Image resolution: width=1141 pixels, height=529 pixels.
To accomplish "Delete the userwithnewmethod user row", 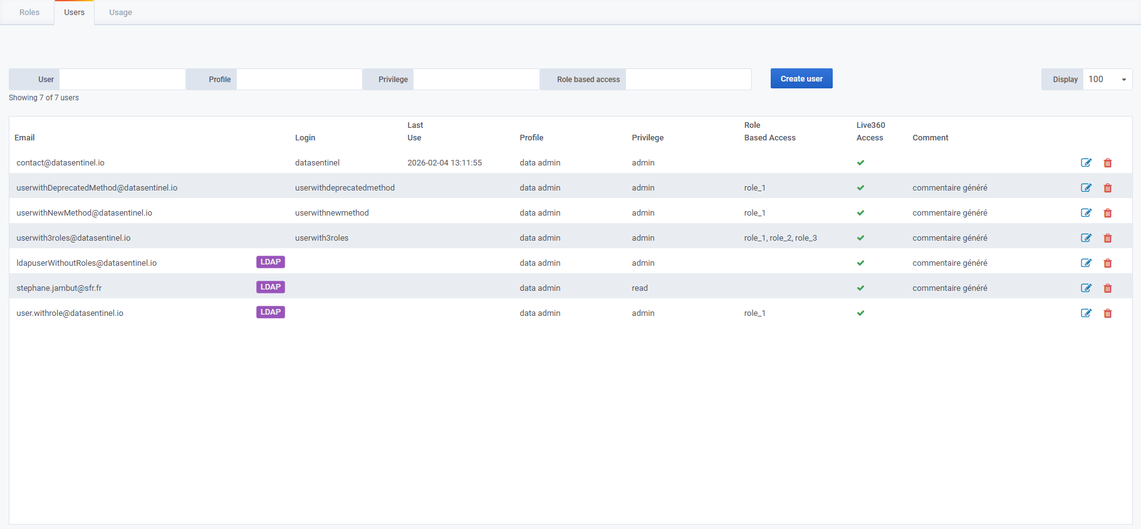I will [x=1107, y=213].
